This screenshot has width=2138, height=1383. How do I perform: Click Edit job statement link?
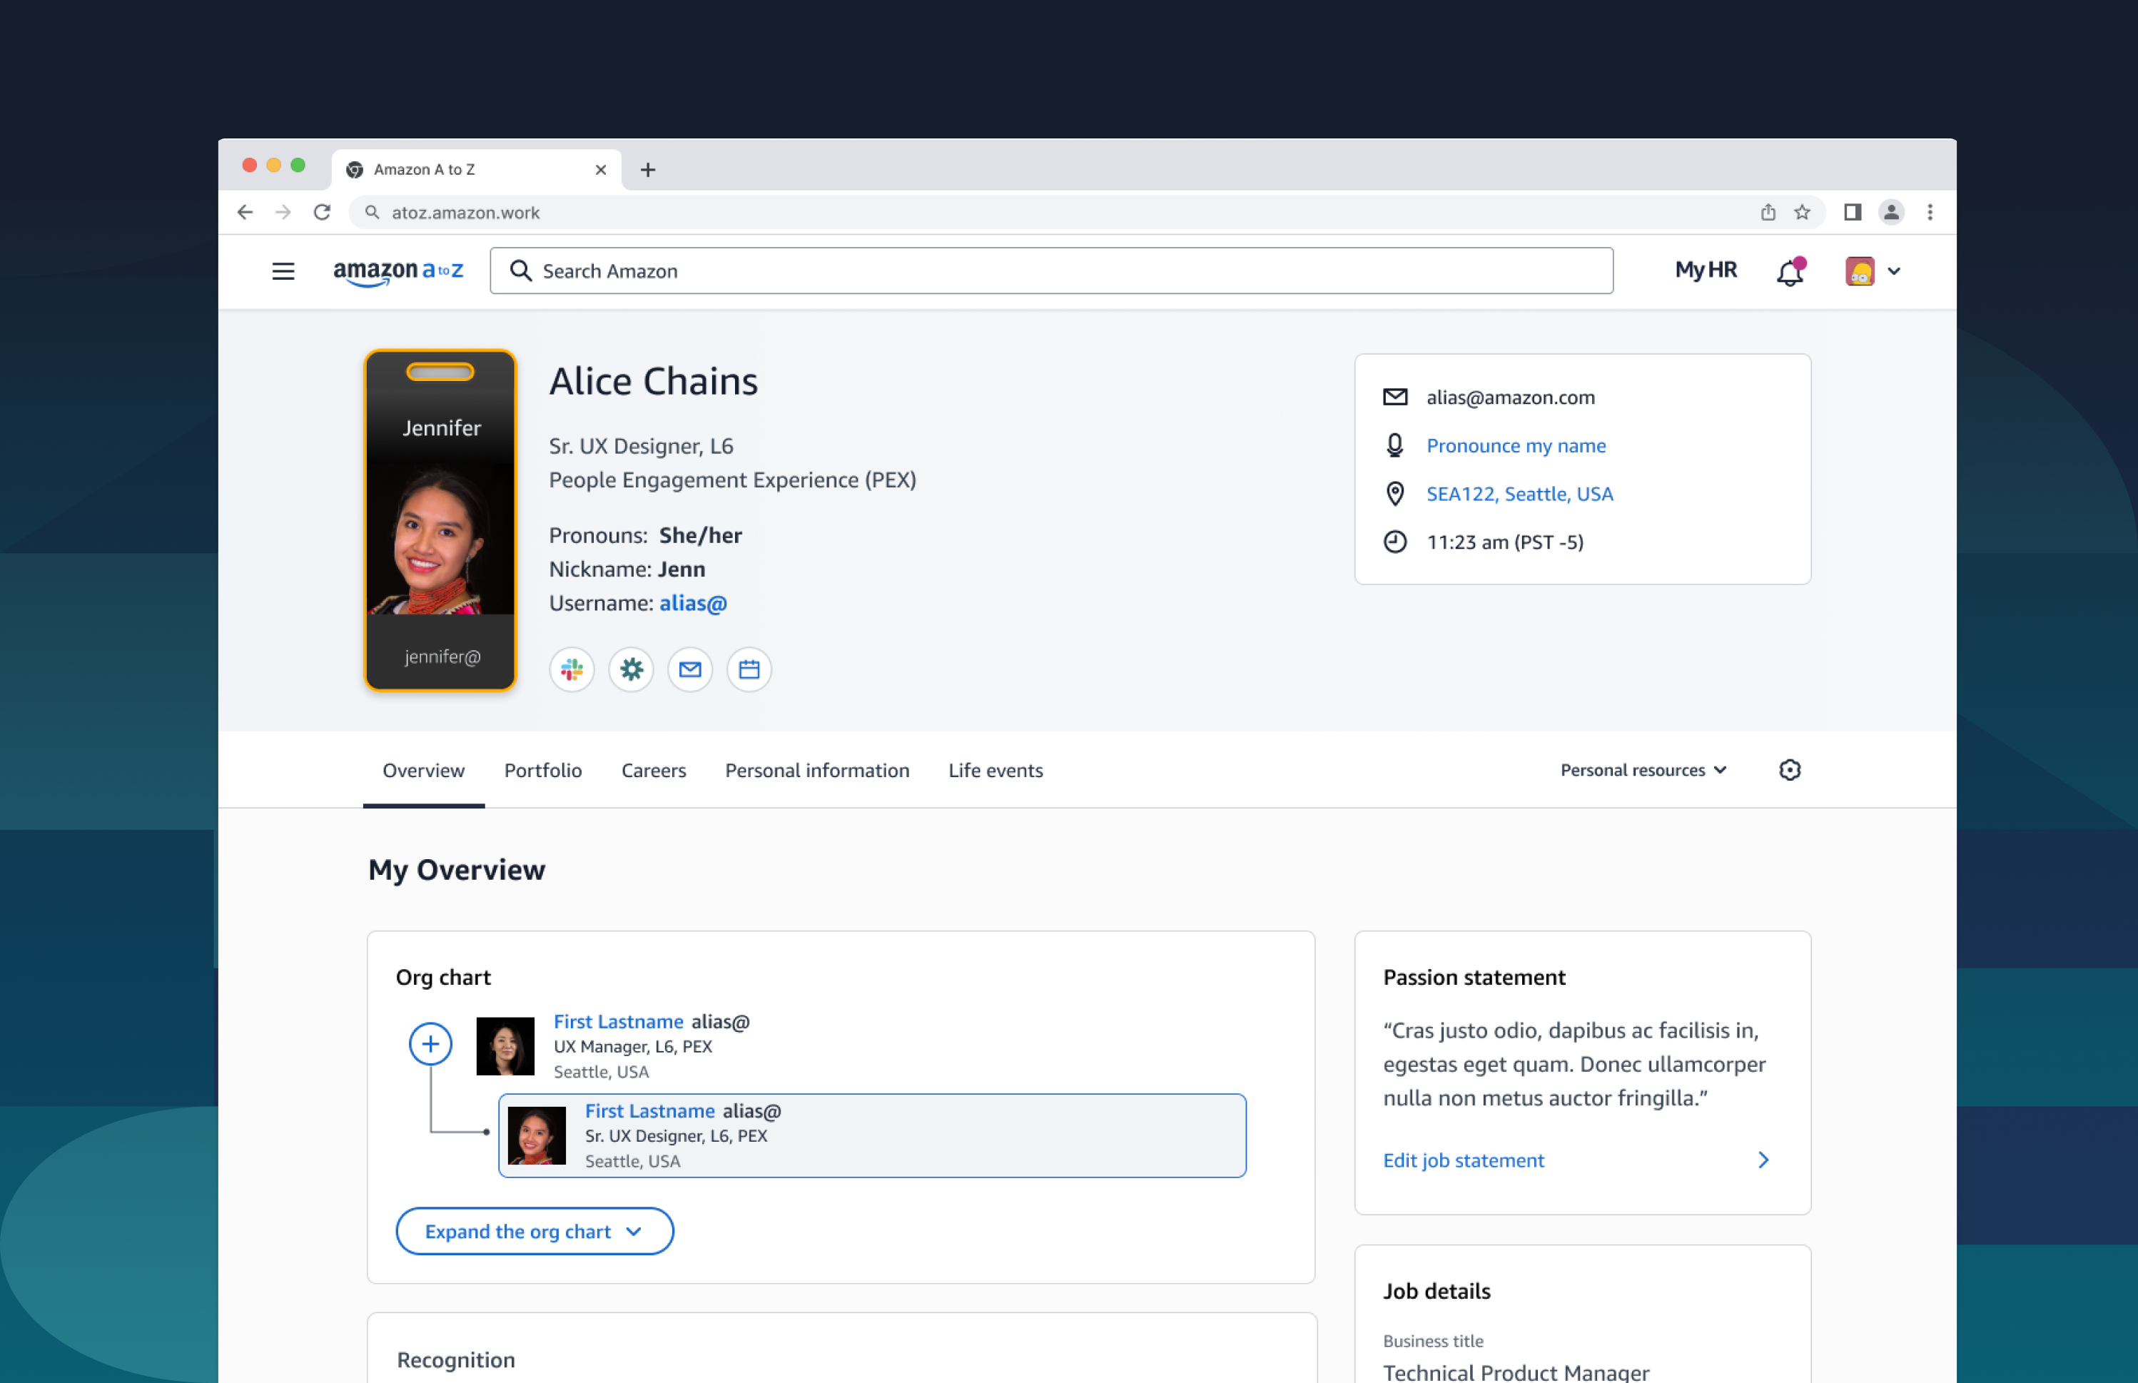pos(1463,1160)
